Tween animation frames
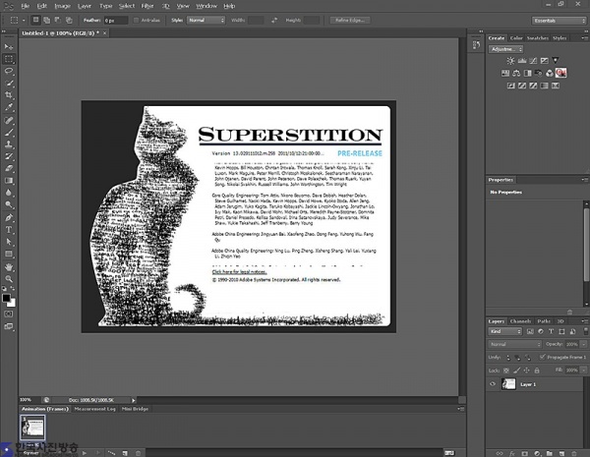Screen dimensions: 590x457 112,453
